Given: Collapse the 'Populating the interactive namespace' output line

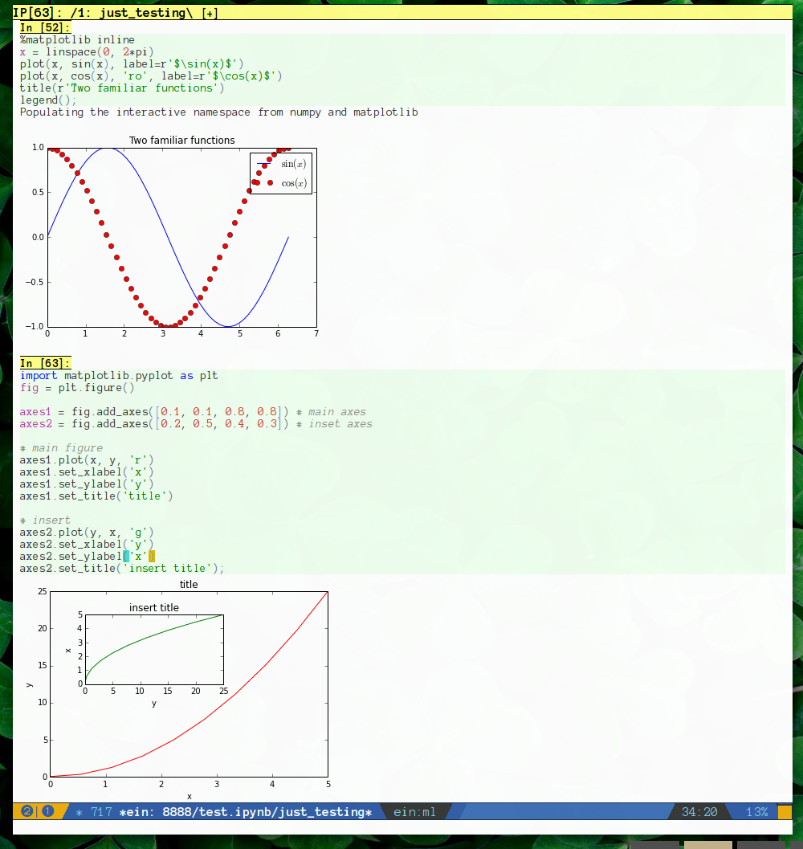Looking at the screenshot, I should coord(217,112).
